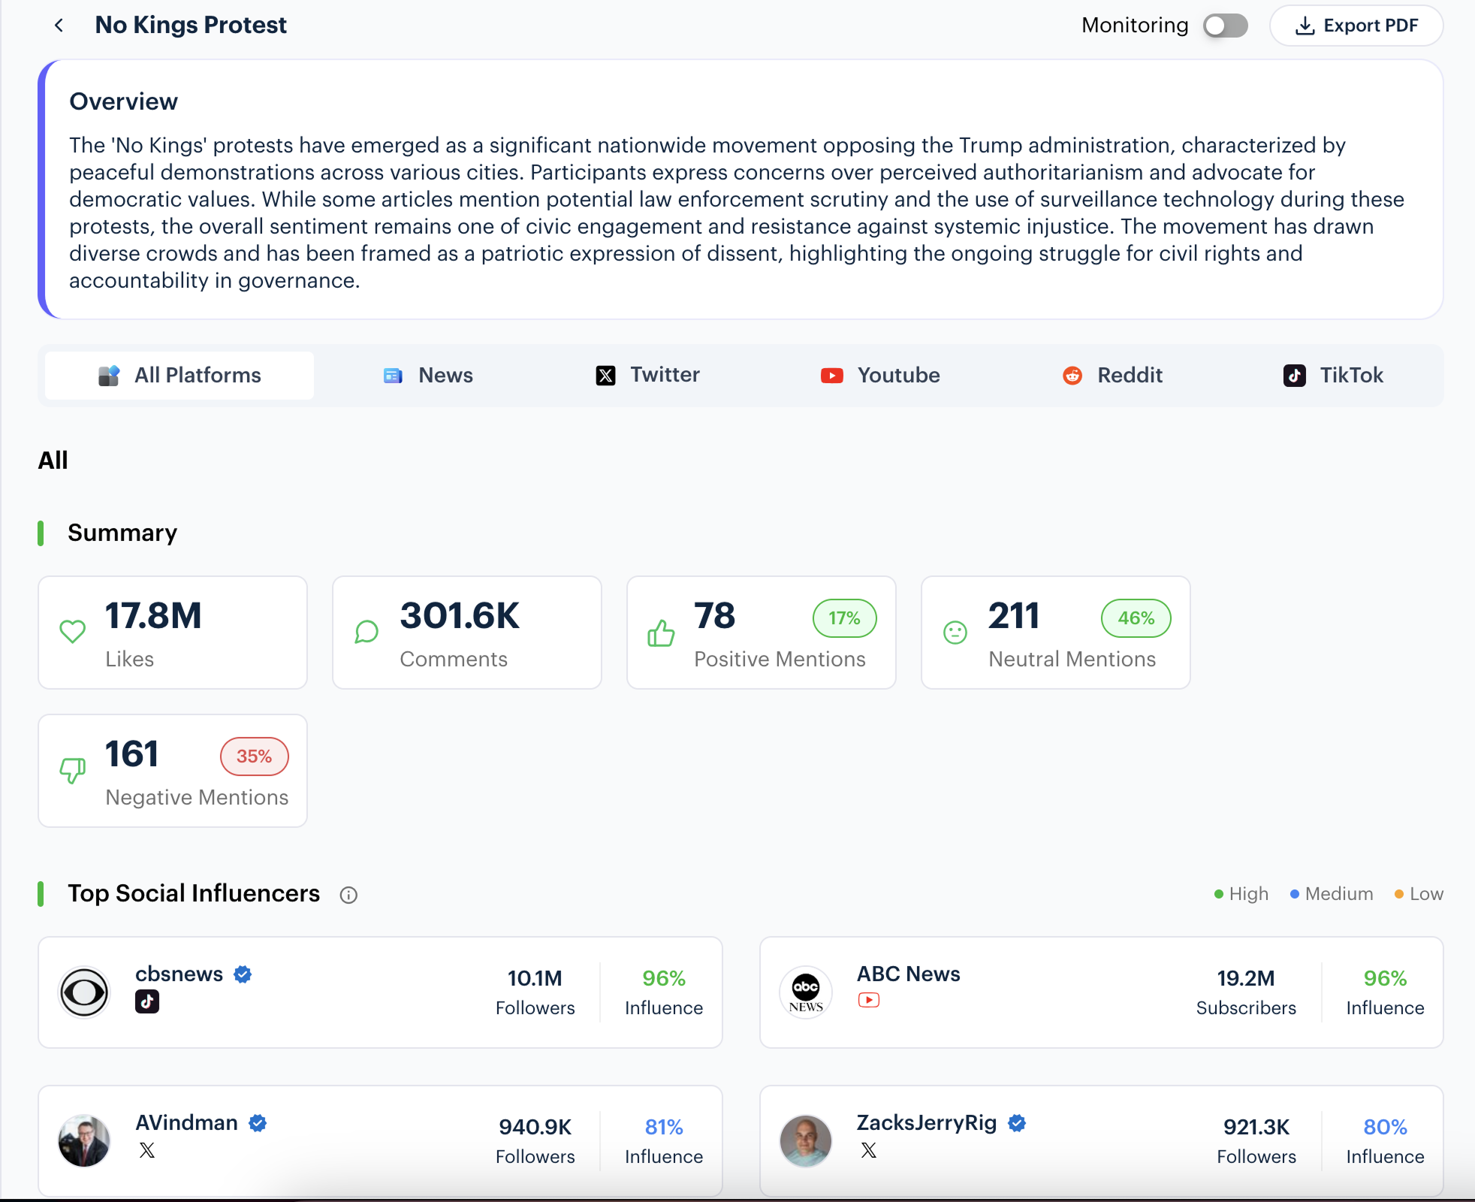The width and height of the screenshot is (1475, 1202).
Task: Switch to the Reddit tab
Action: [1112, 375]
